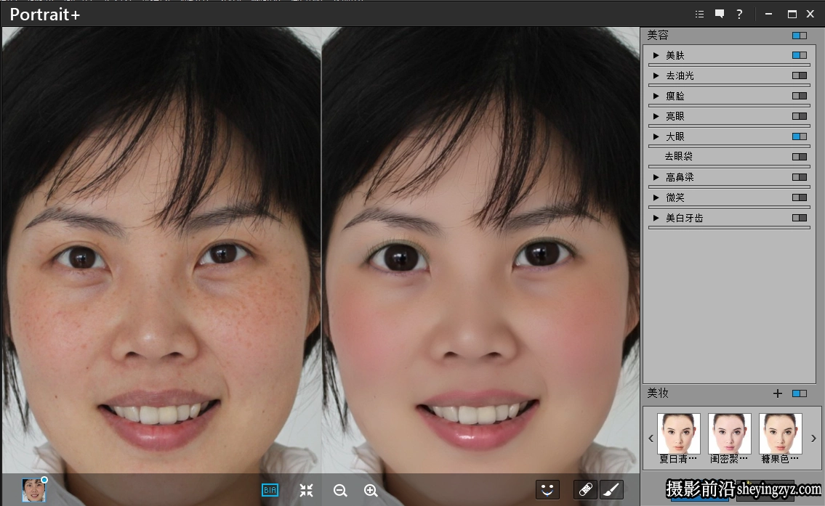
Task: Click the fit-to-screen arrows icon
Action: [306, 490]
